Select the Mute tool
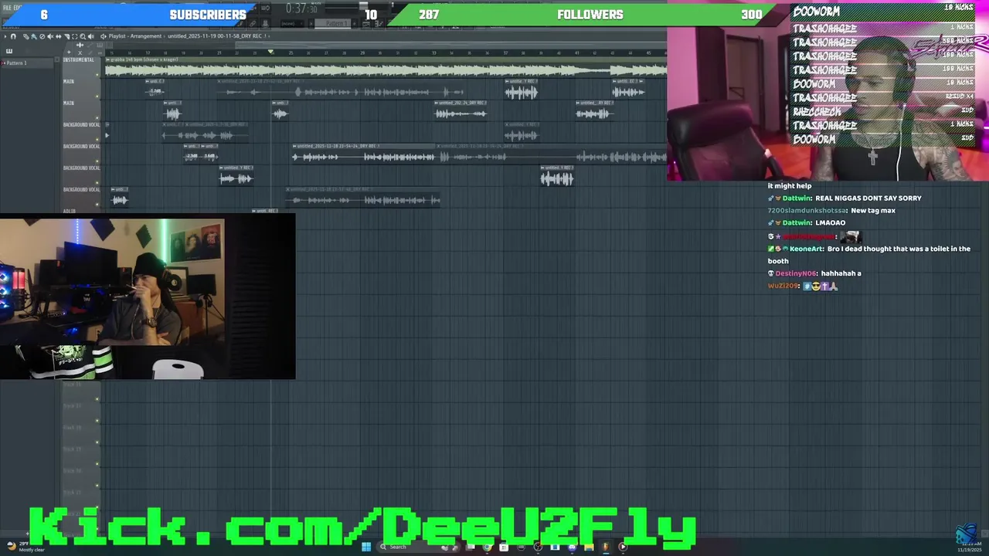The image size is (989, 556). [50, 36]
